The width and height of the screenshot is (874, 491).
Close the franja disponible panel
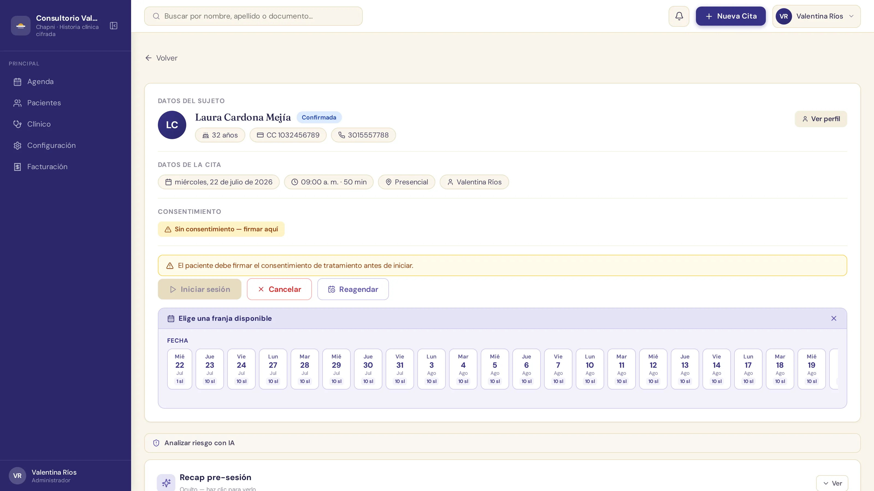click(834, 318)
